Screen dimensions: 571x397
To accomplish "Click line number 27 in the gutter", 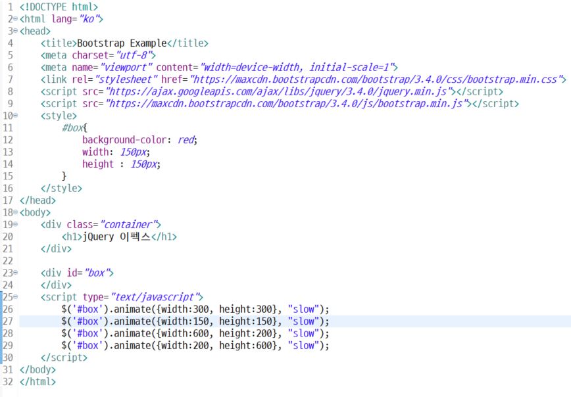I will pos(8,321).
